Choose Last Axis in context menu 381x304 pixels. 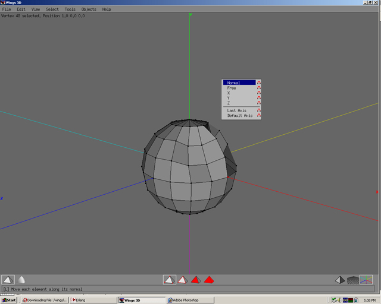[237, 110]
